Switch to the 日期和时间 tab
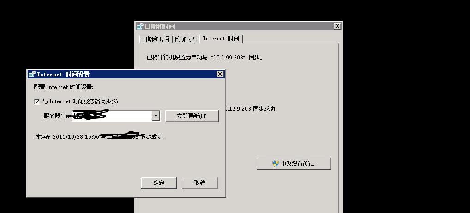The image size is (470, 213). tap(156, 39)
